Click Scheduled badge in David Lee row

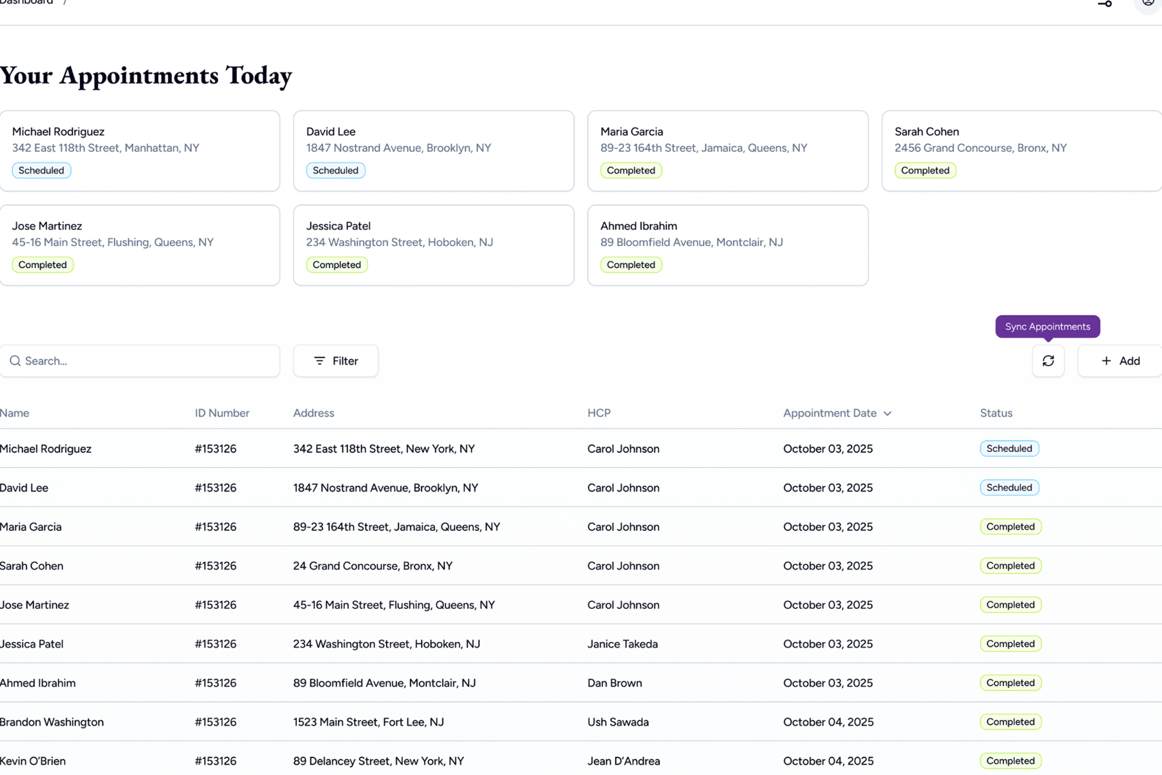pyautogui.click(x=1009, y=488)
